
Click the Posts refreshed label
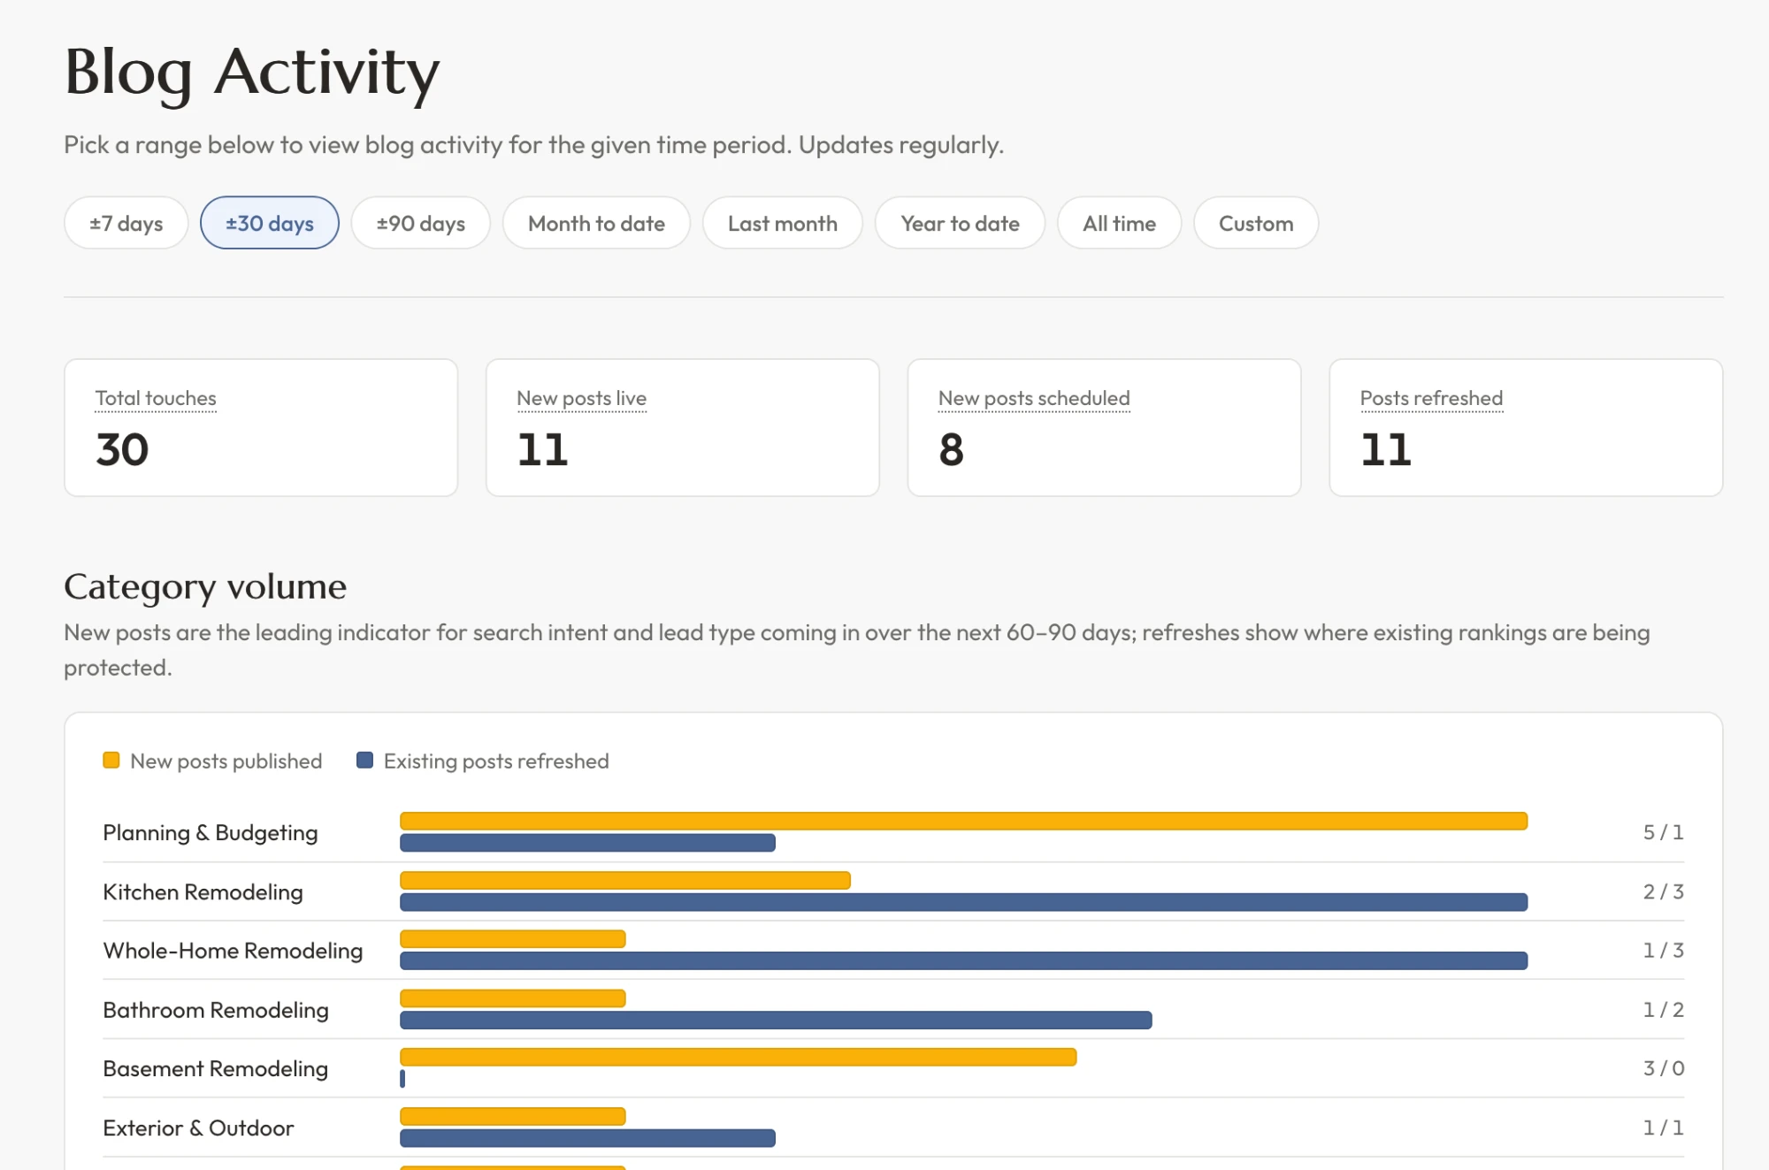point(1431,399)
